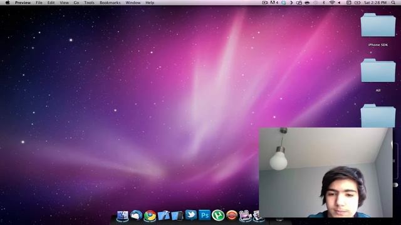
Task: Click the Wi-Fi status icon
Action: click(x=332, y=2)
